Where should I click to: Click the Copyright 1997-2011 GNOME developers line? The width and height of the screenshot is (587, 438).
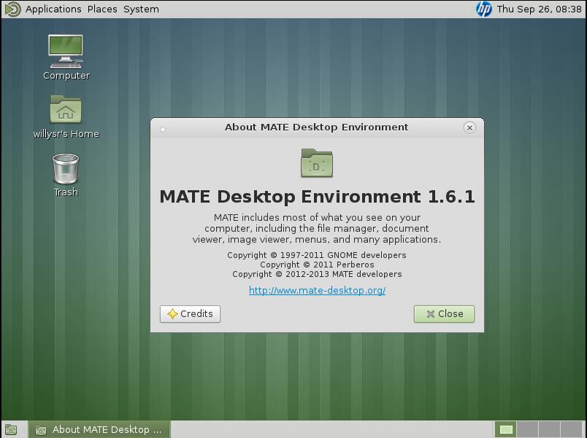point(317,255)
